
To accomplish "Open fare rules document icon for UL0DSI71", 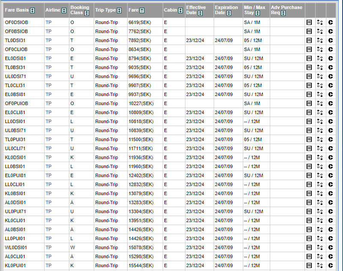I will tap(309, 76).
